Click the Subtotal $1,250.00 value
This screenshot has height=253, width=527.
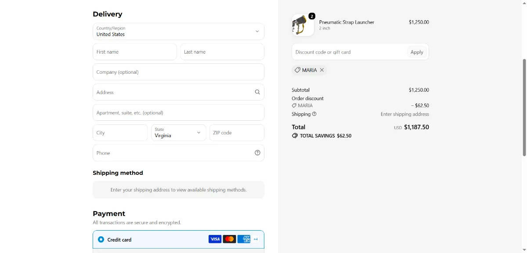tap(419, 90)
